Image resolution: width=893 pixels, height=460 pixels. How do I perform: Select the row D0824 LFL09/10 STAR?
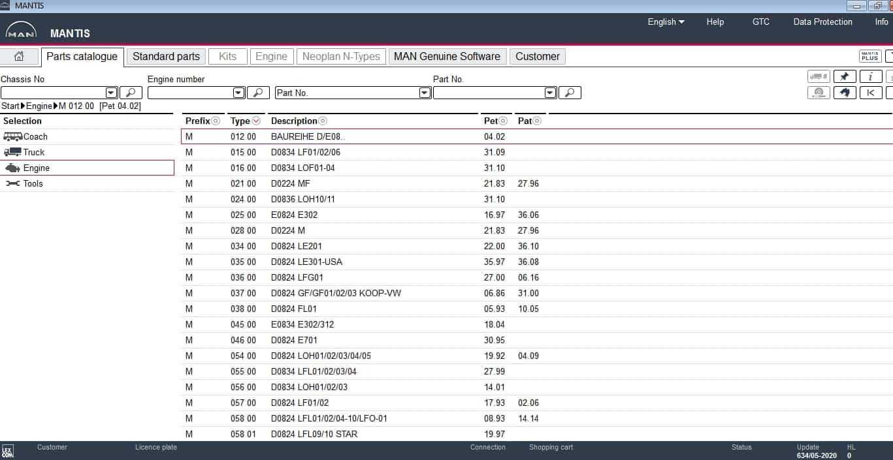click(x=536, y=434)
